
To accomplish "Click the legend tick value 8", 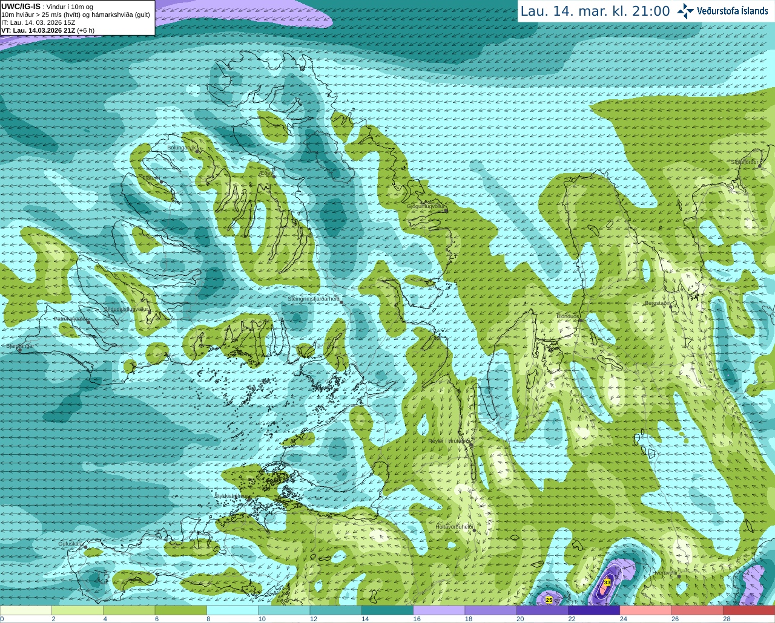I will [x=208, y=619].
